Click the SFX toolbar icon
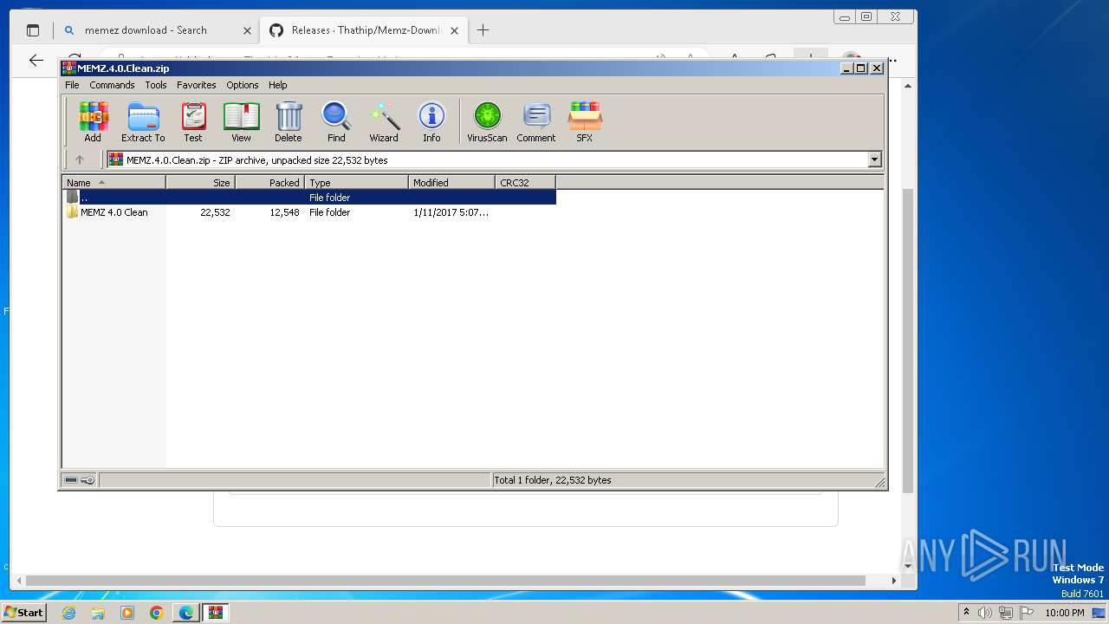 pyautogui.click(x=585, y=121)
